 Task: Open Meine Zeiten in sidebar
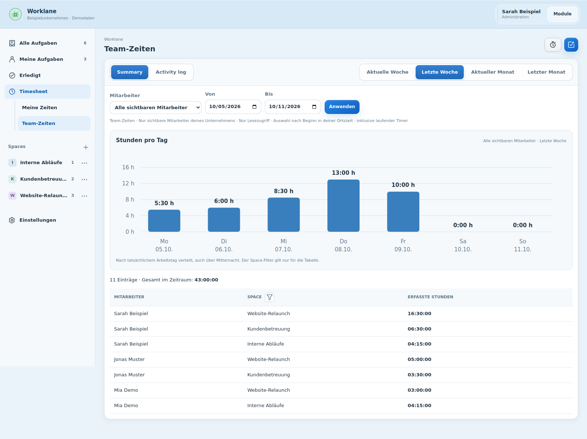54,108
